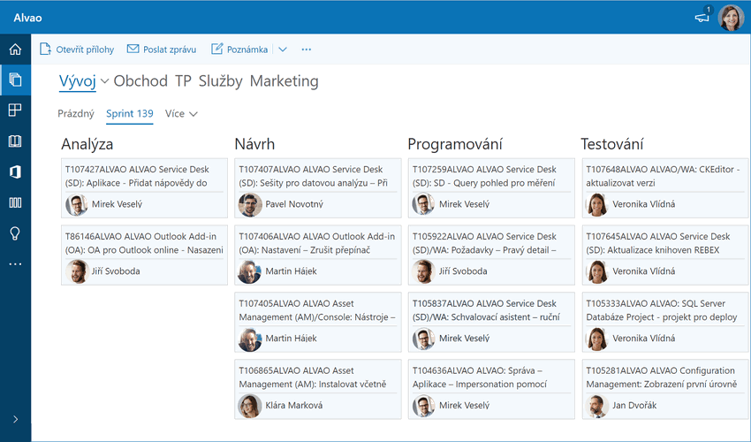Screen dimensions: 751x442
Task: Click the Alvao title in header
Action: 27,18
